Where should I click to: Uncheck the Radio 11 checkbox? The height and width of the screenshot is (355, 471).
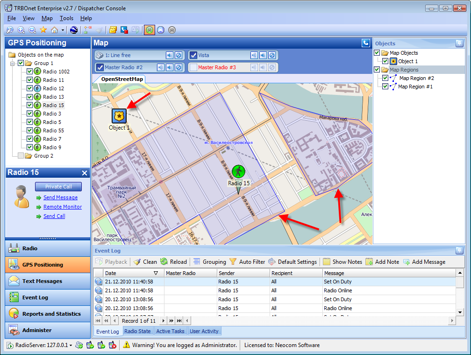(x=29, y=80)
